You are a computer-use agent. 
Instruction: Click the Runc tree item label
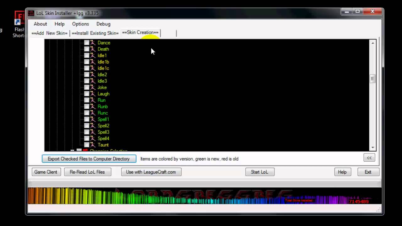[x=103, y=113]
